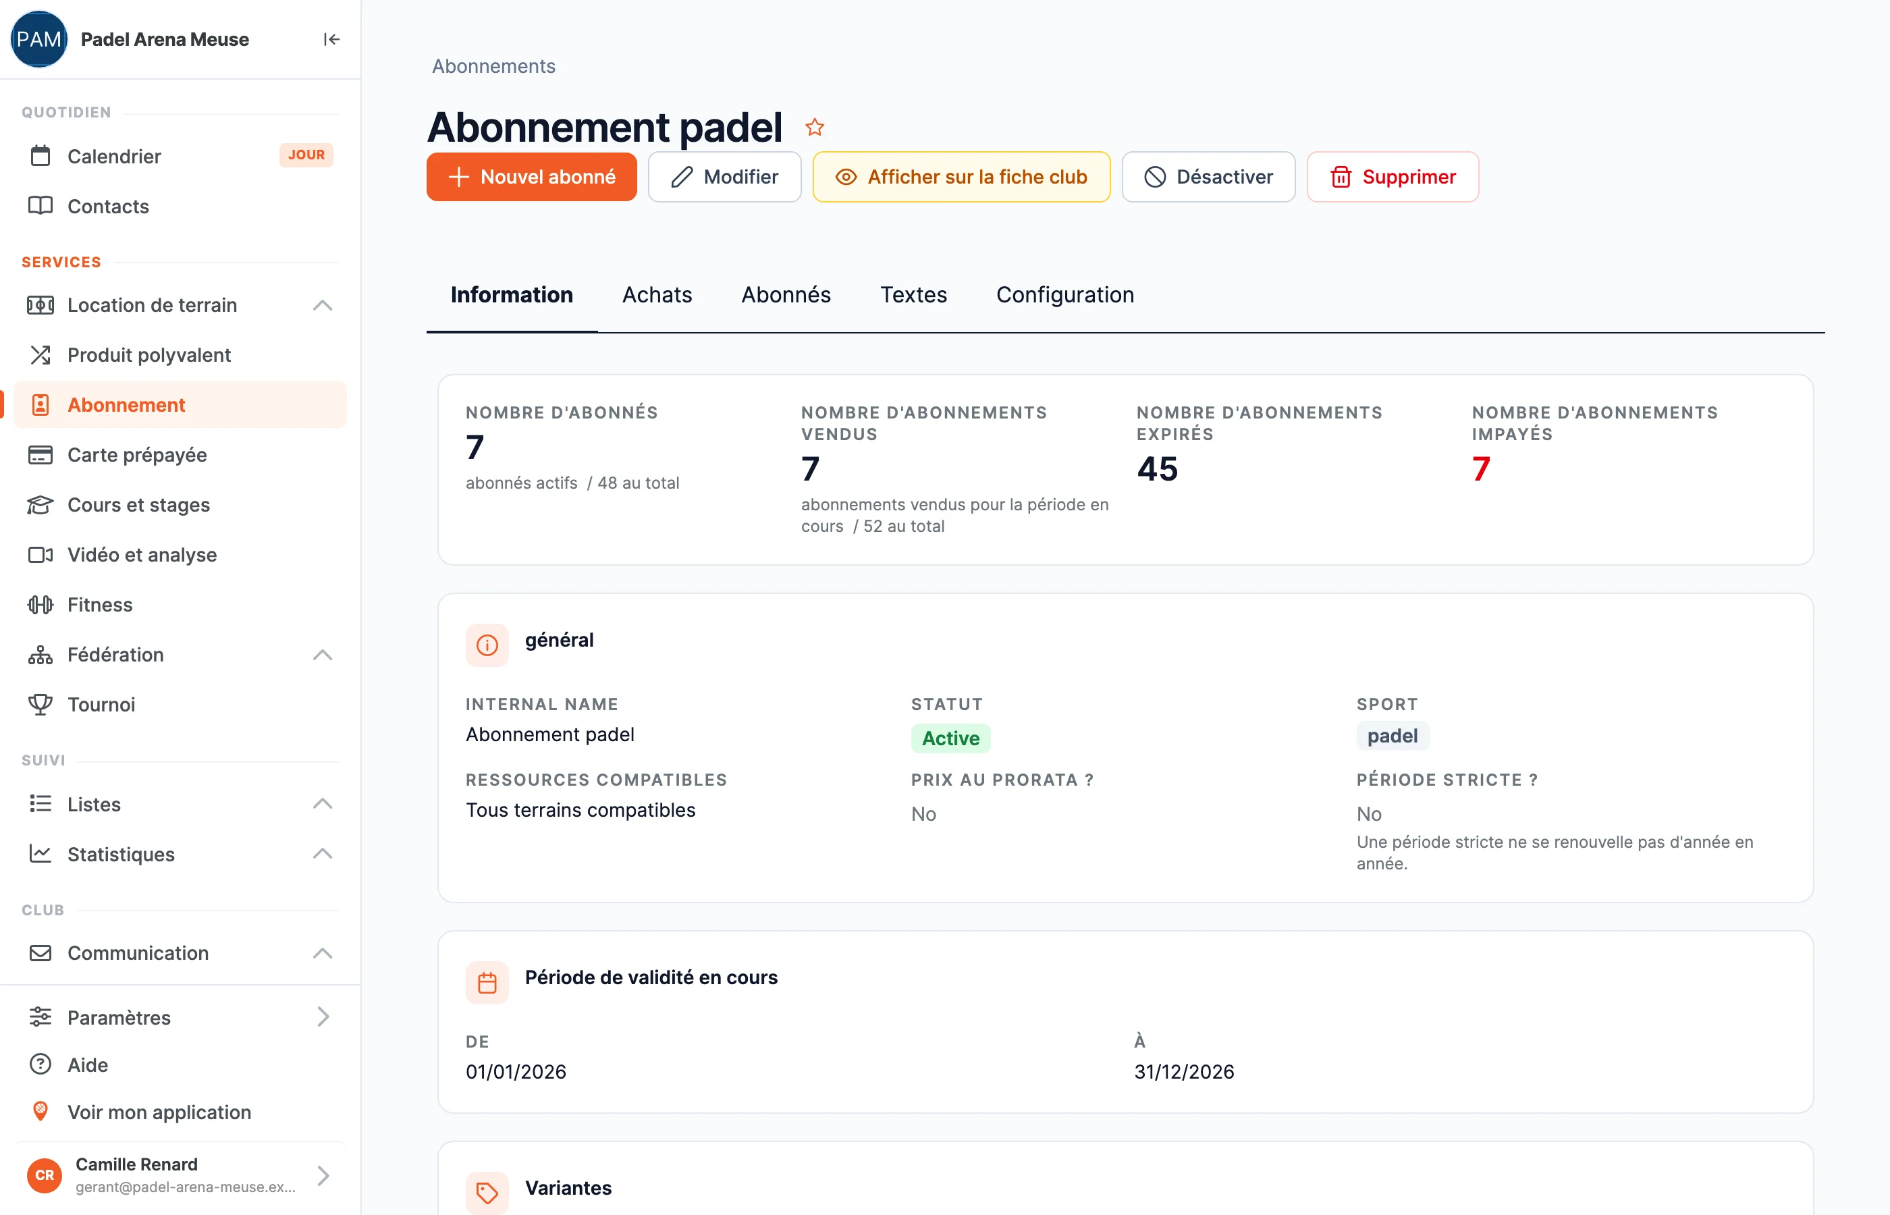Expand Listes submenu chevron
This screenshot has width=1890, height=1215.
pyautogui.click(x=323, y=804)
